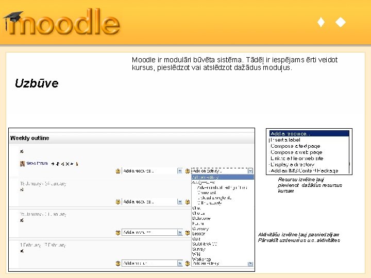Click the indent right arrow beside News forum
The image size is (371, 278).
(53, 164)
